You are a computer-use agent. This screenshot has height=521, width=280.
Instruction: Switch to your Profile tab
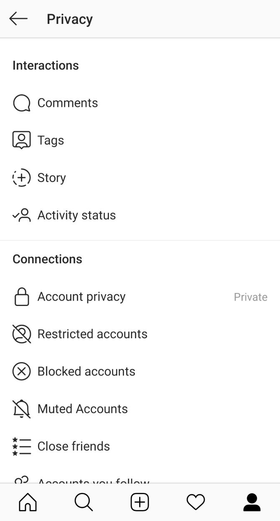tap(252, 502)
